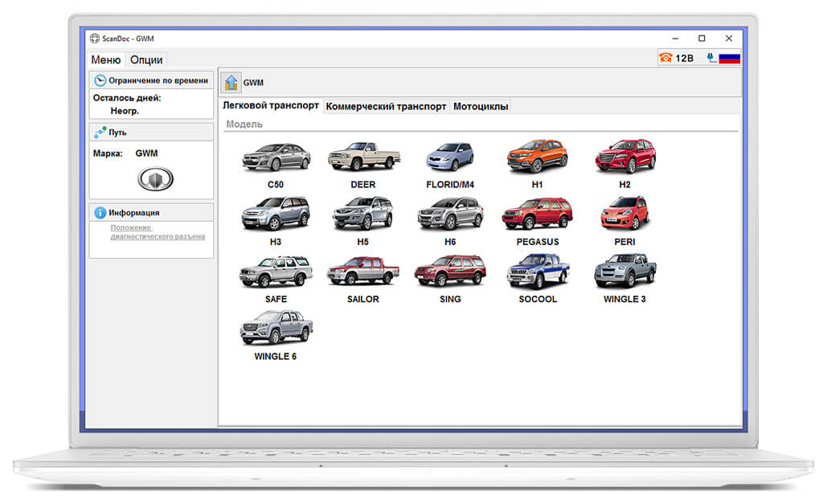This screenshot has height=503, width=823.
Task: Open the Меню menu
Action: pyautogui.click(x=105, y=59)
